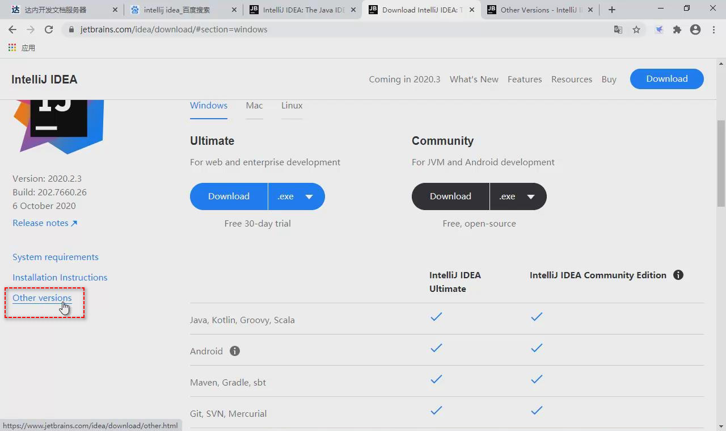Screen dimensions: 726x431
Task: Click '6 October 2020' date text
Action: click(44, 206)
